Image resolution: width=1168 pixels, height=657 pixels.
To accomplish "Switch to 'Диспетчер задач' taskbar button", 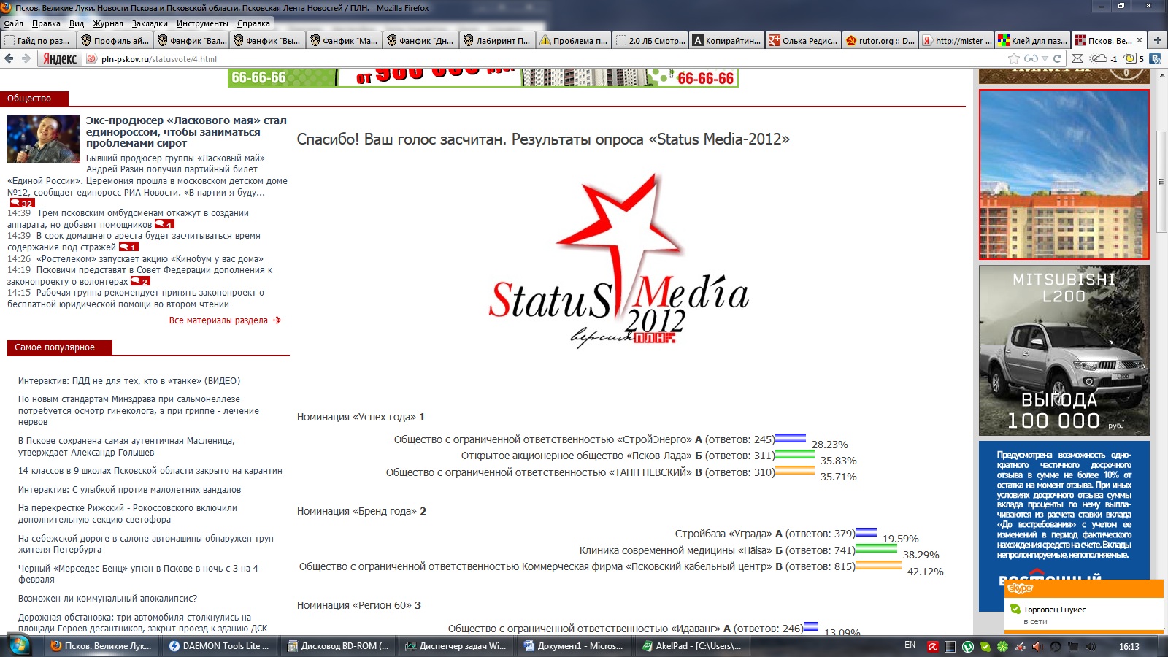I will 456,646.
